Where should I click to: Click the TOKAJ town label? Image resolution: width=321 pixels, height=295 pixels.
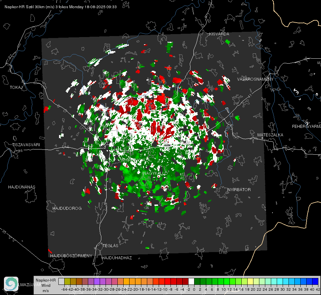[16, 88]
